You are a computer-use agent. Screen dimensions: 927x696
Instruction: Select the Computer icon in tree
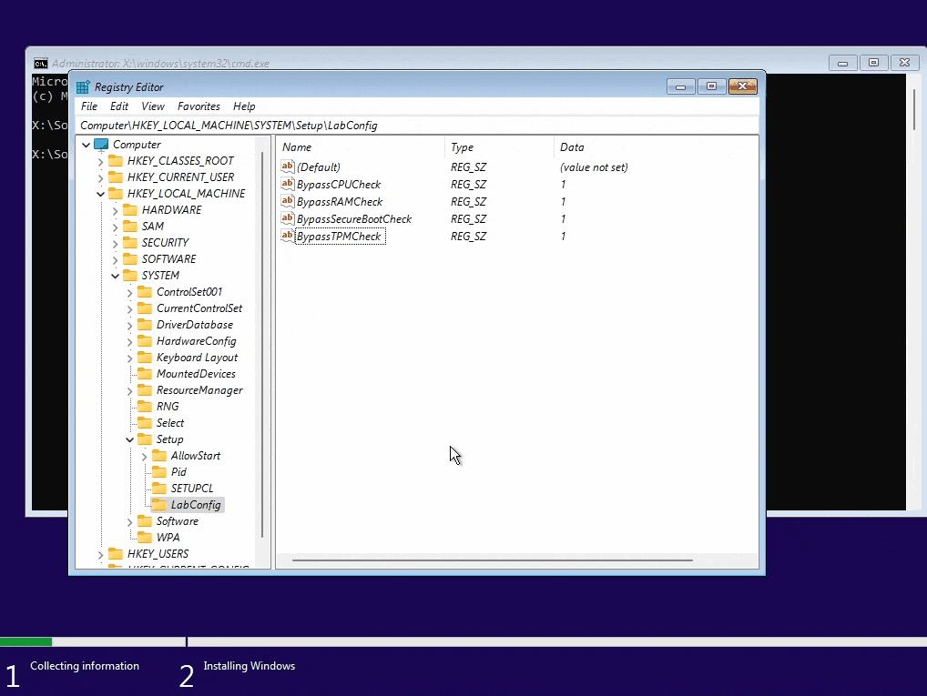102,144
